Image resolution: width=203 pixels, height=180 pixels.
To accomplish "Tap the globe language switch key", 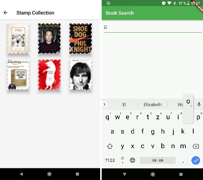I will 132,160.
